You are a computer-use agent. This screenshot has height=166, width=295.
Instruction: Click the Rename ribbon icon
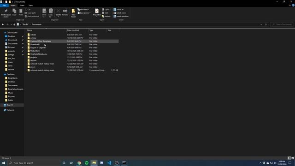(65, 12)
